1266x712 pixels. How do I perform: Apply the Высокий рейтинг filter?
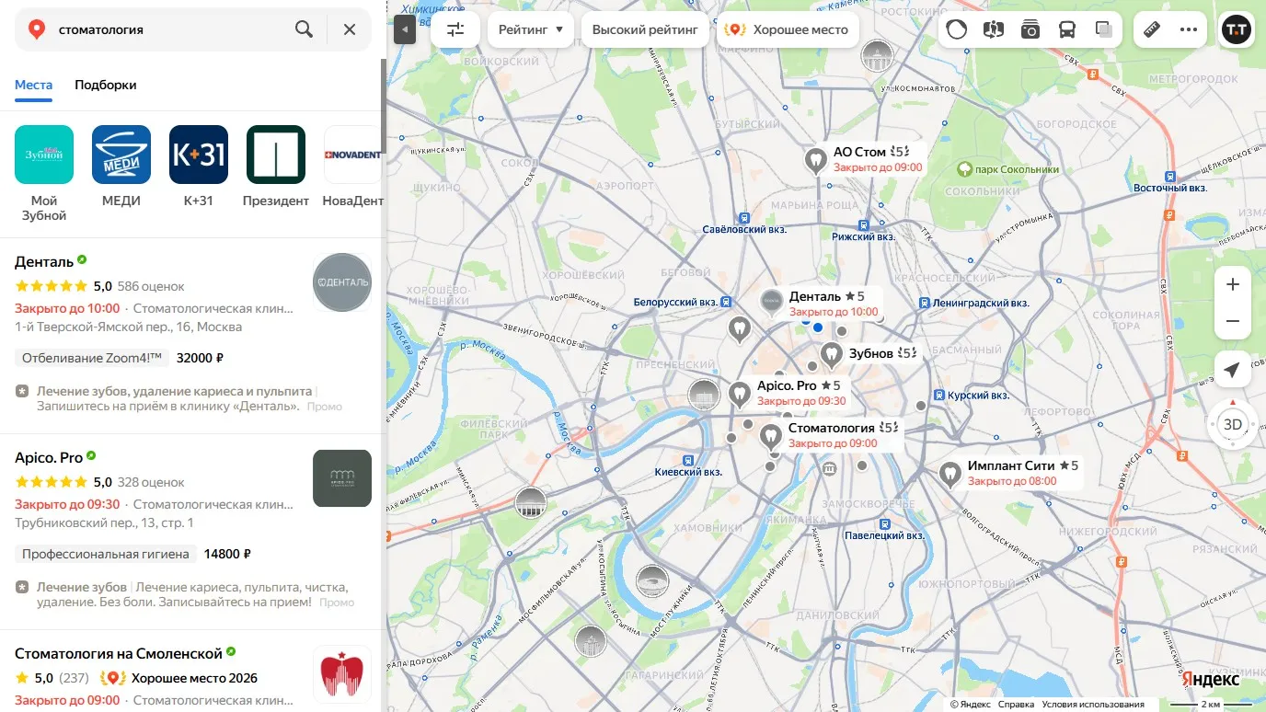645,29
